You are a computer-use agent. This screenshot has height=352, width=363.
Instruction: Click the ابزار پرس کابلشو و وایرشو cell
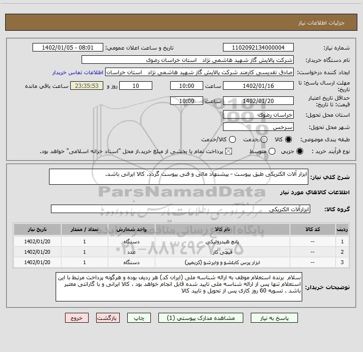coord(222,262)
